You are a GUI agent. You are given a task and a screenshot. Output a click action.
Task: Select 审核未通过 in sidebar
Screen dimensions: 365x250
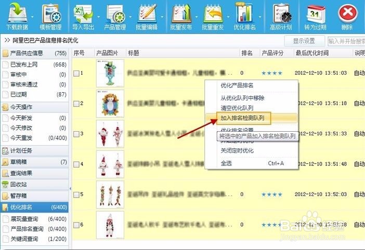(34, 85)
